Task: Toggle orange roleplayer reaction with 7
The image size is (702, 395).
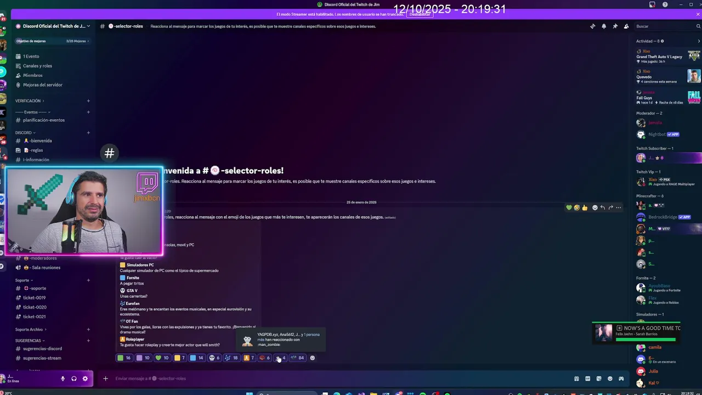Action: pyautogui.click(x=249, y=358)
